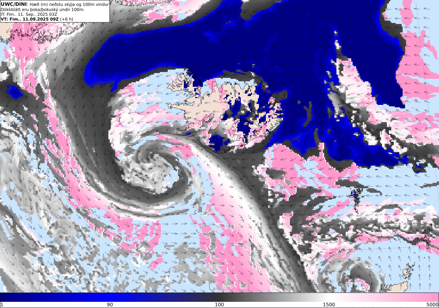
Task: Click the '15W' longitude label
Action: 277,2
